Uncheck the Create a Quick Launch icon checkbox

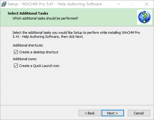(16, 66)
